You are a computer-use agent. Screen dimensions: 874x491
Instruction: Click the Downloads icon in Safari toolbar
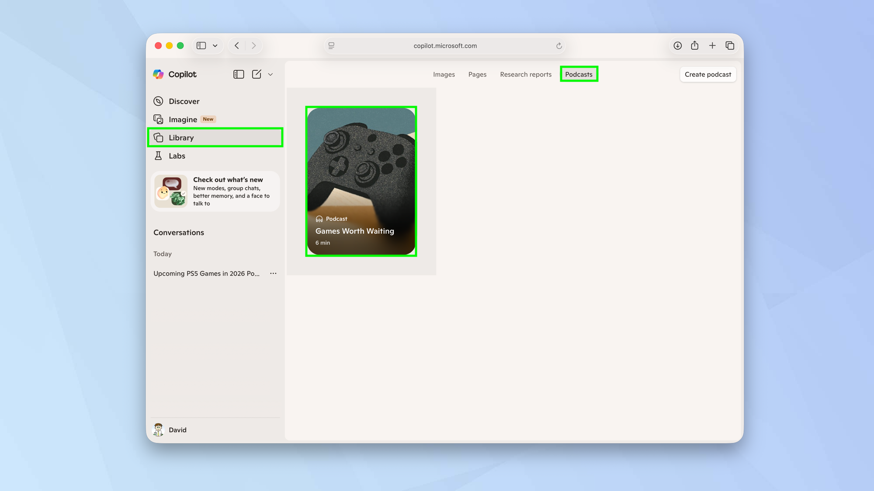tap(677, 45)
